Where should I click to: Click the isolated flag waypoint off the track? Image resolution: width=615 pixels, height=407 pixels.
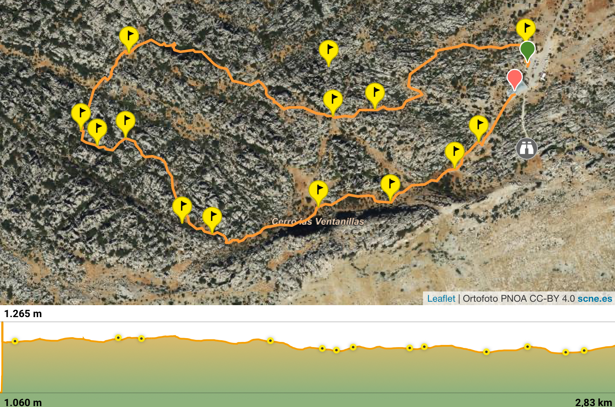pyautogui.click(x=329, y=51)
